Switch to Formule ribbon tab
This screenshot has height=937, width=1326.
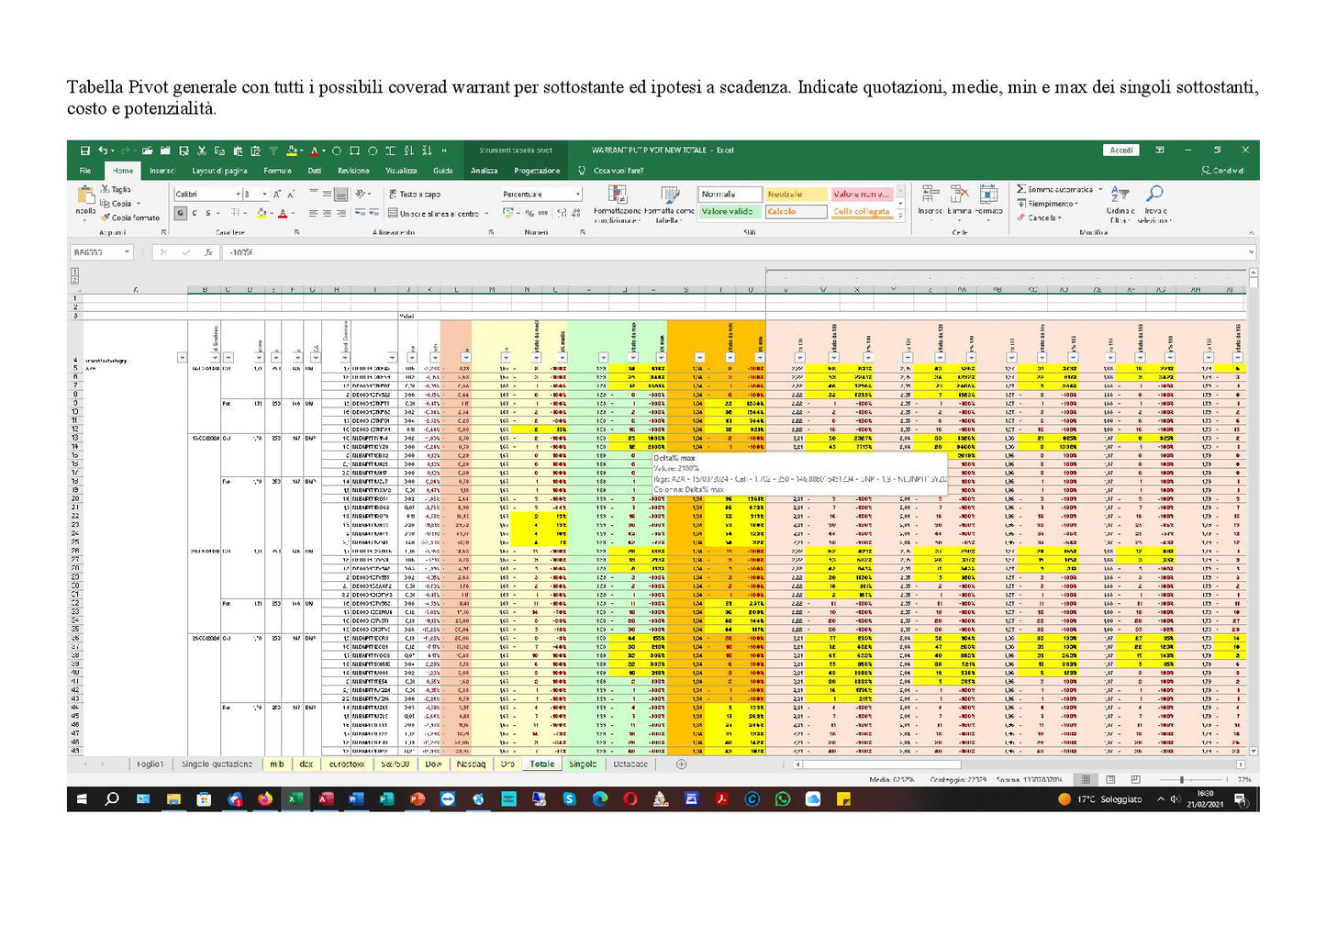(x=277, y=171)
